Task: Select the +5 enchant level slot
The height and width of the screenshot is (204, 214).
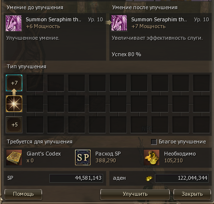Action: [14, 125]
